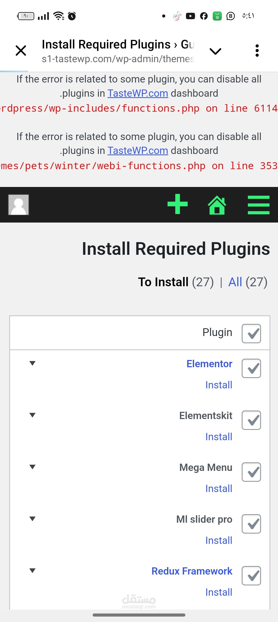
Task: Toggle the select-all Plugin header checkbox
Action: point(251,333)
